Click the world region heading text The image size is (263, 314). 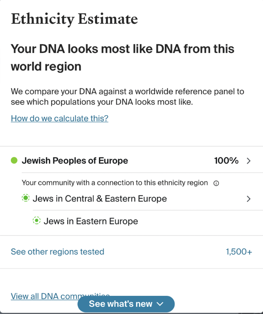point(123,57)
